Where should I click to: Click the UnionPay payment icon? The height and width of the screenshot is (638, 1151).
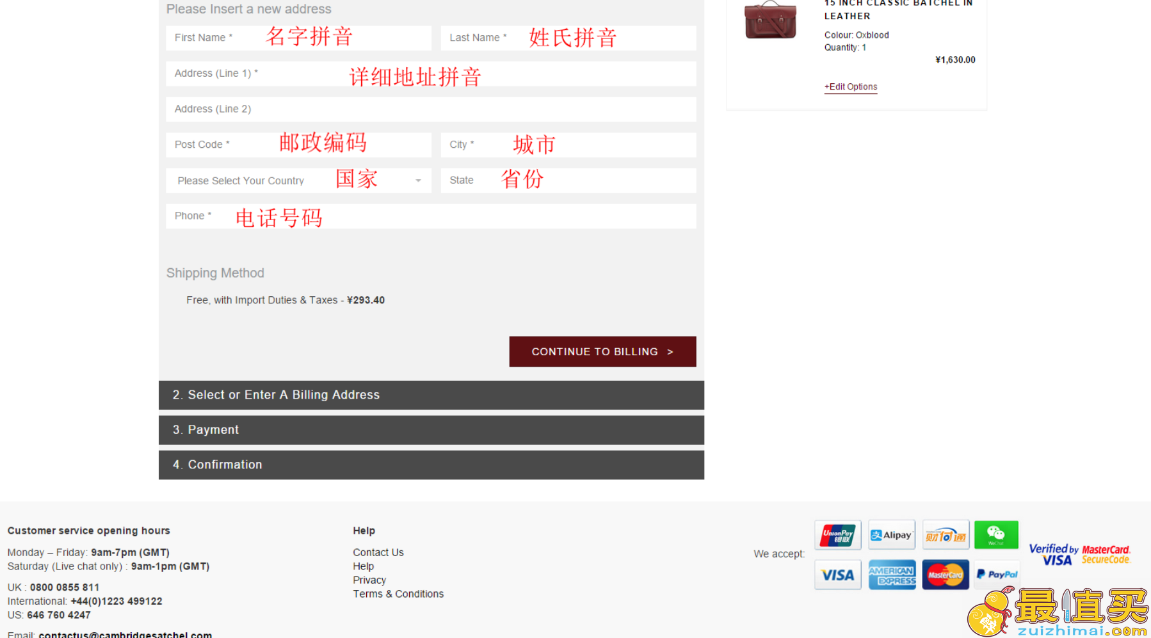click(838, 535)
